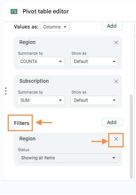
Task: Select the Region title in values card
Action: click(27, 42)
